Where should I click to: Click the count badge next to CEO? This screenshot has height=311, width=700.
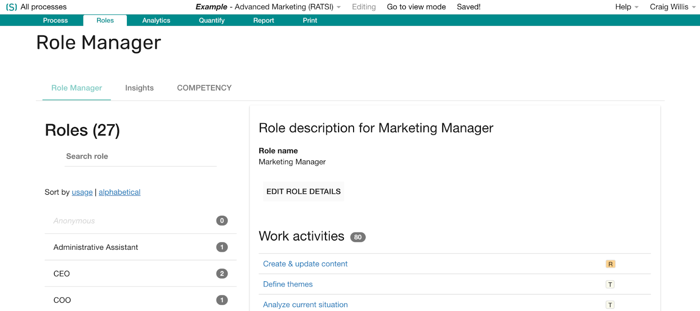(x=222, y=274)
